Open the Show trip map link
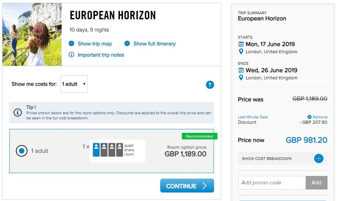This screenshot has height=201, width=337. coord(94,44)
